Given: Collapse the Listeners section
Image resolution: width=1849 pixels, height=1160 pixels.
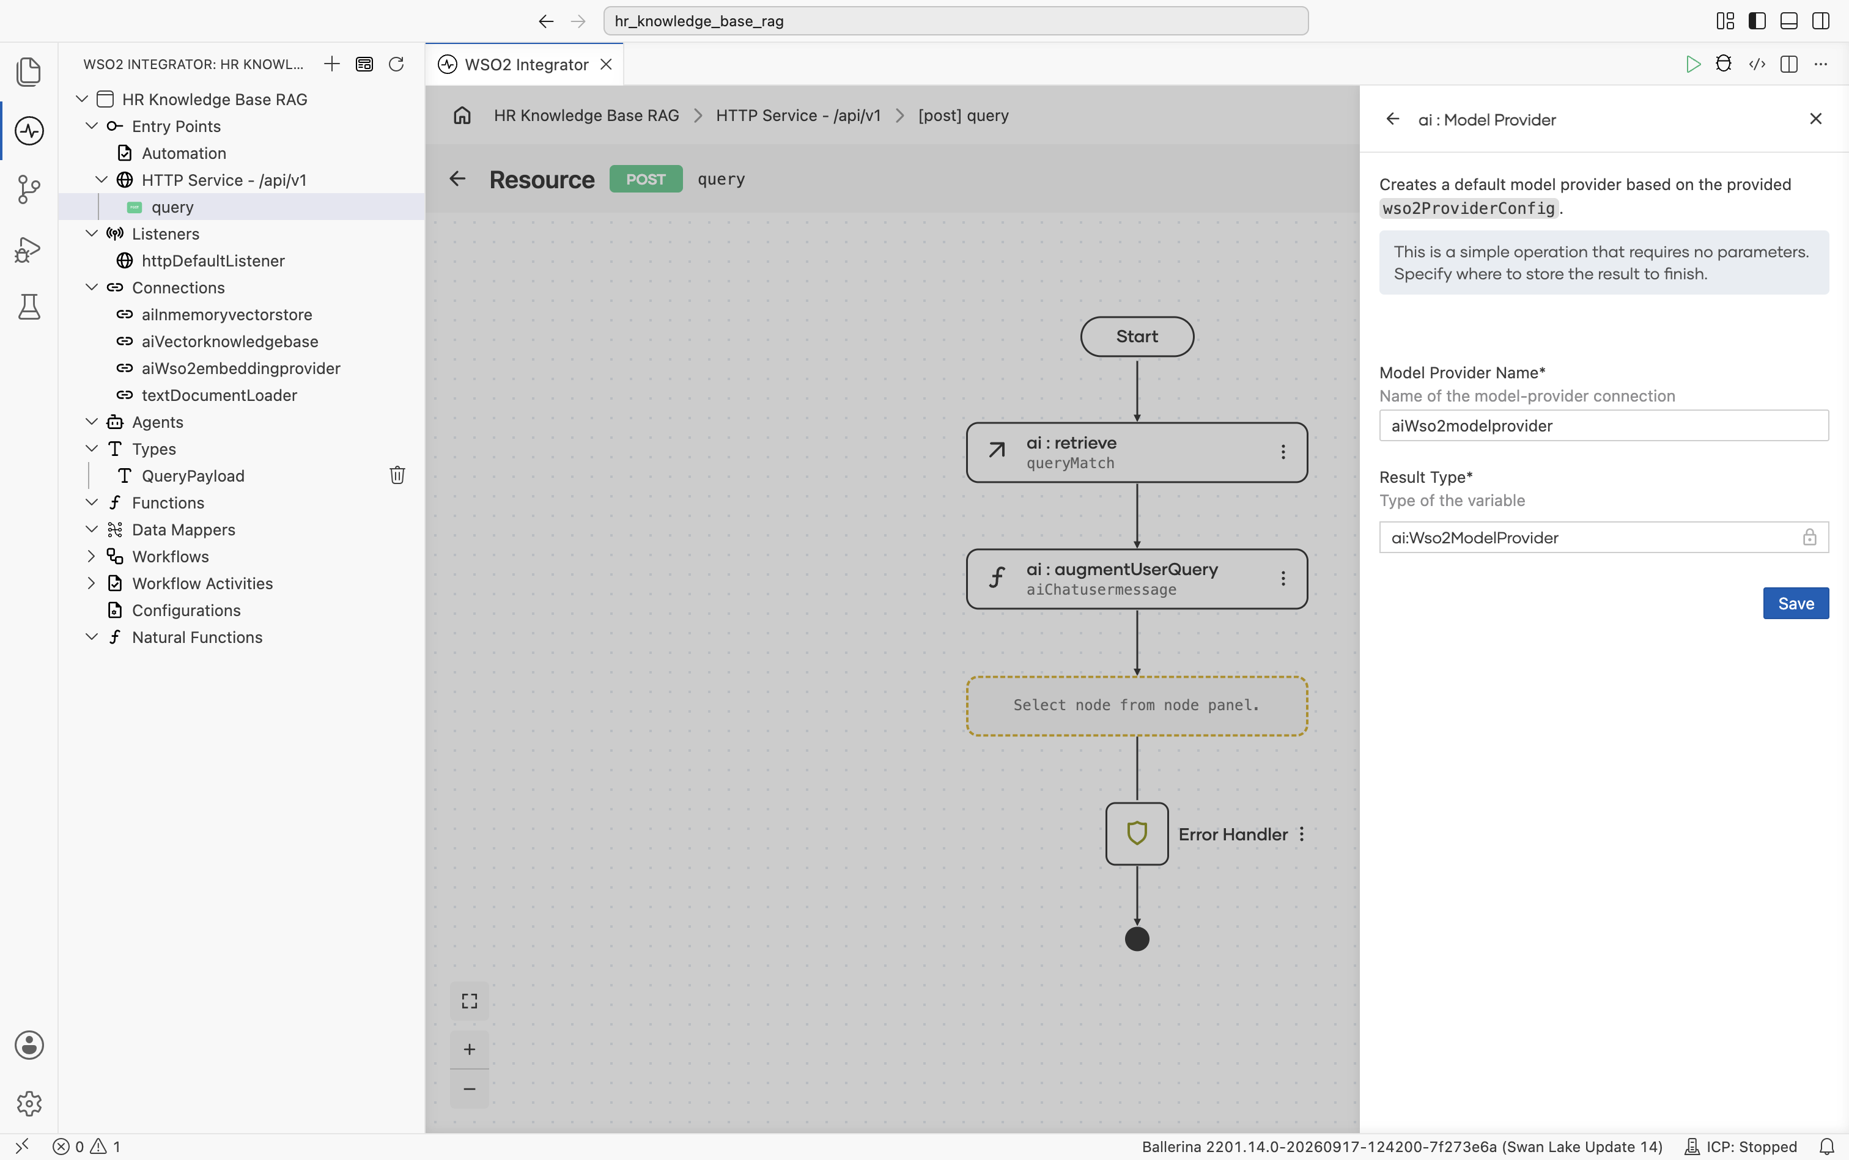Looking at the screenshot, I should click(x=91, y=233).
